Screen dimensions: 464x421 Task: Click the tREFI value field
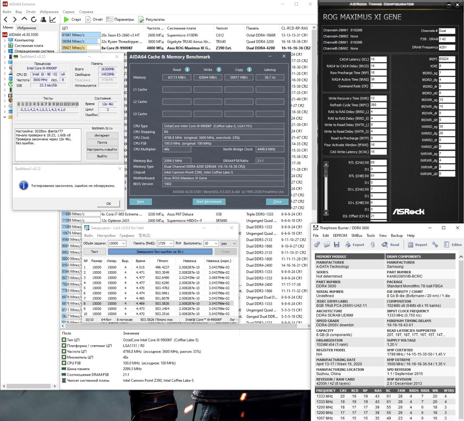pyautogui.click(x=447, y=59)
